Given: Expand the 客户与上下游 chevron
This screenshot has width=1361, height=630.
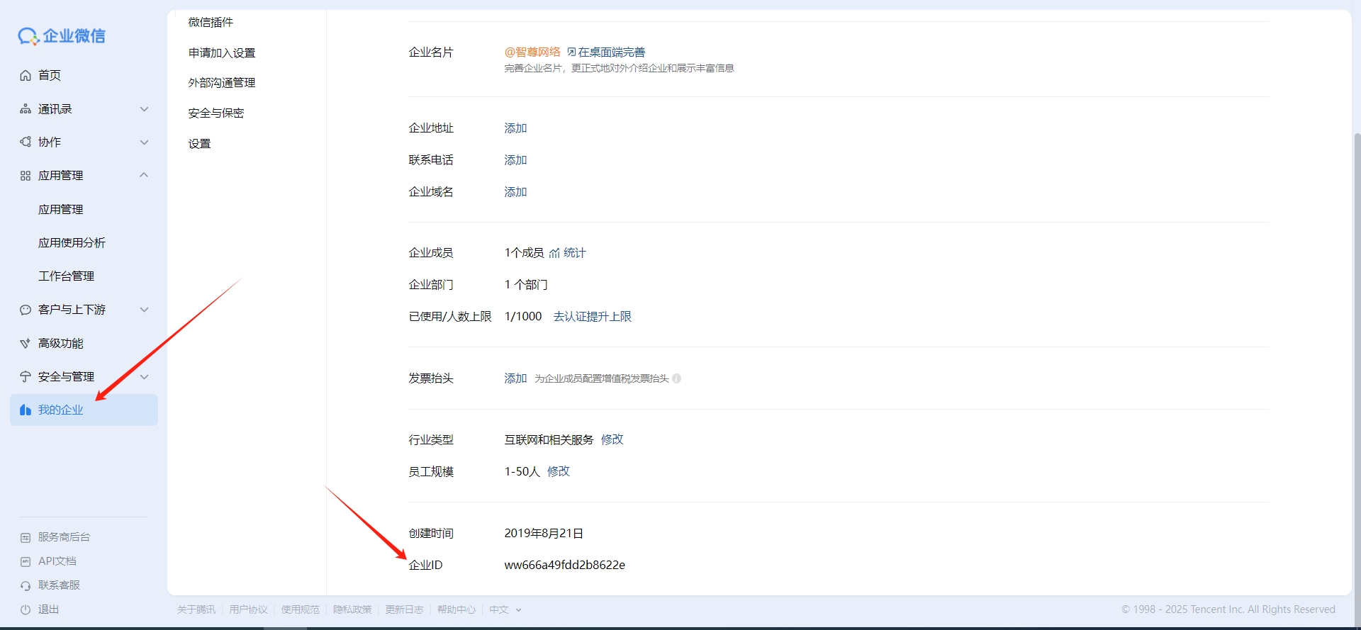Looking at the screenshot, I should [144, 310].
